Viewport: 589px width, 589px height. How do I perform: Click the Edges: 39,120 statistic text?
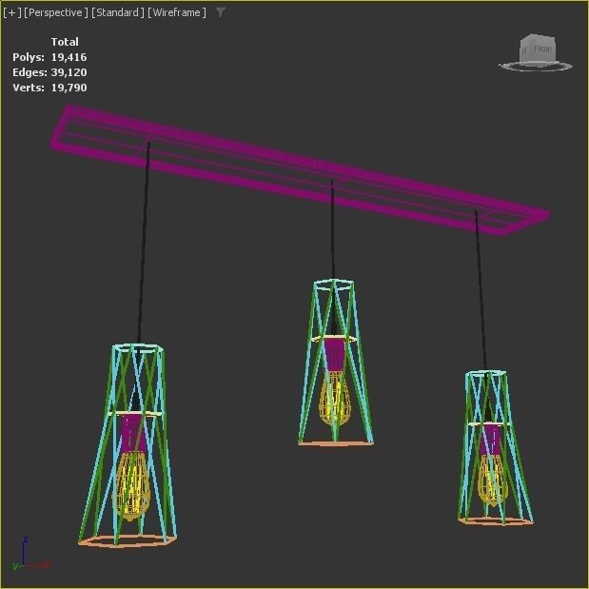[x=49, y=72]
